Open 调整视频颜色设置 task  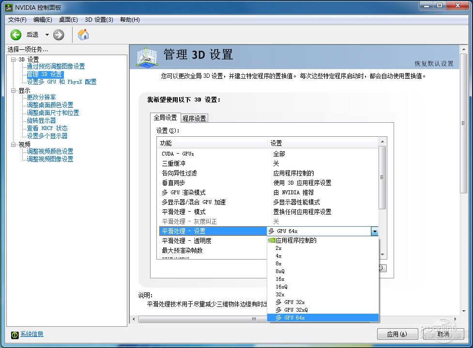pyautogui.click(x=50, y=151)
